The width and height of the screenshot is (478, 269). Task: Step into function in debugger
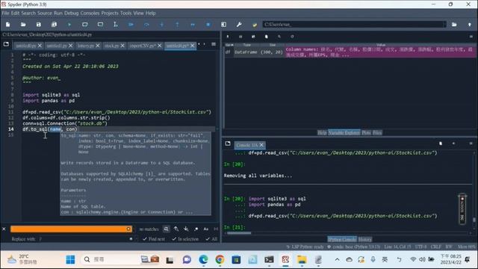pos(162,25)
